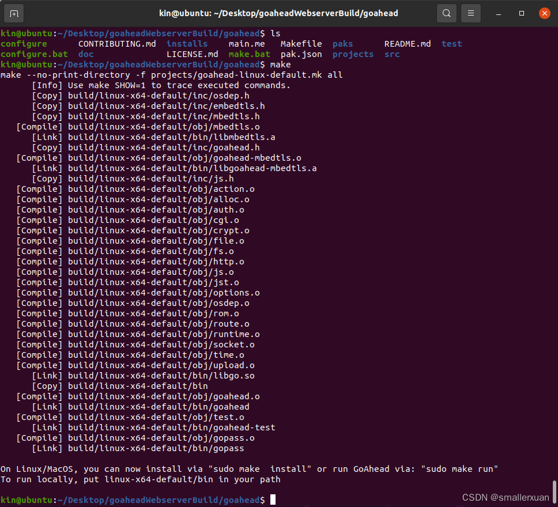
Task: Click the 'obj/action.o' compile line
Action: [x=135, y=189]
